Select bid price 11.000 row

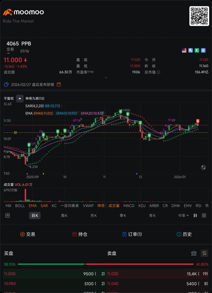[x=54, y=274]
